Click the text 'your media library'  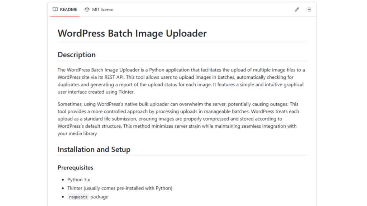(x=77, y=134)
